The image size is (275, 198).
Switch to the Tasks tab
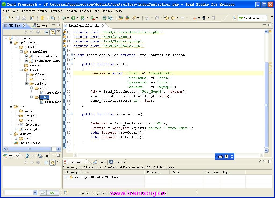point(100,162)
